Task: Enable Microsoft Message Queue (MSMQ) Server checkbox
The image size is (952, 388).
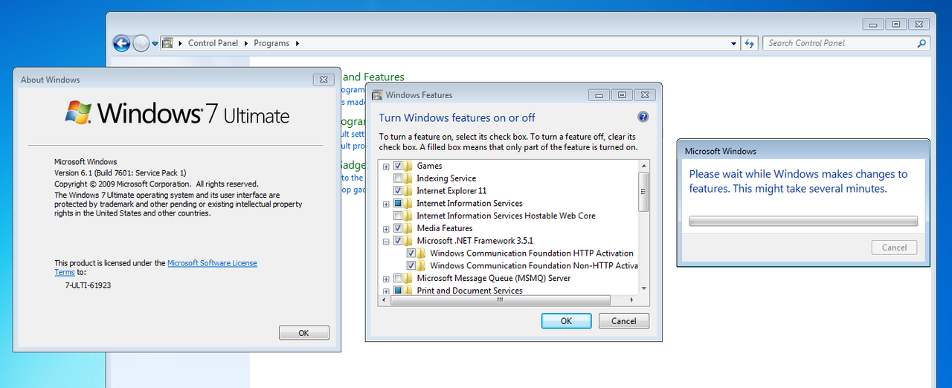Action: pyautogui.click(x=398, y=278)
